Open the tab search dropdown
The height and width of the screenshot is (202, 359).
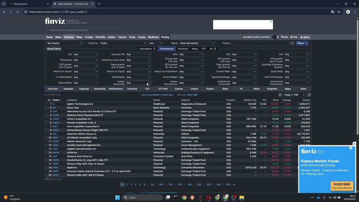click(4, 4)
